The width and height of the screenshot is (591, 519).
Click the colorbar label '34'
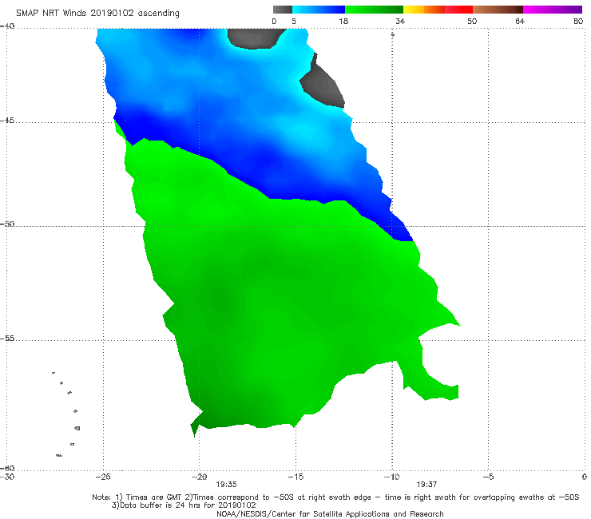[400, 21]
